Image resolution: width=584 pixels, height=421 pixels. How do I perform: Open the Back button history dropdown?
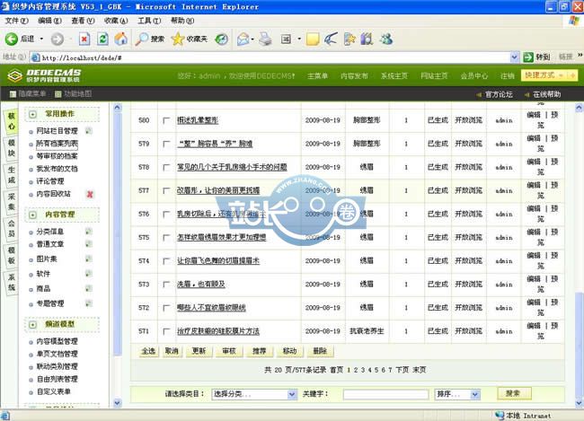click(x=41, y=39)
